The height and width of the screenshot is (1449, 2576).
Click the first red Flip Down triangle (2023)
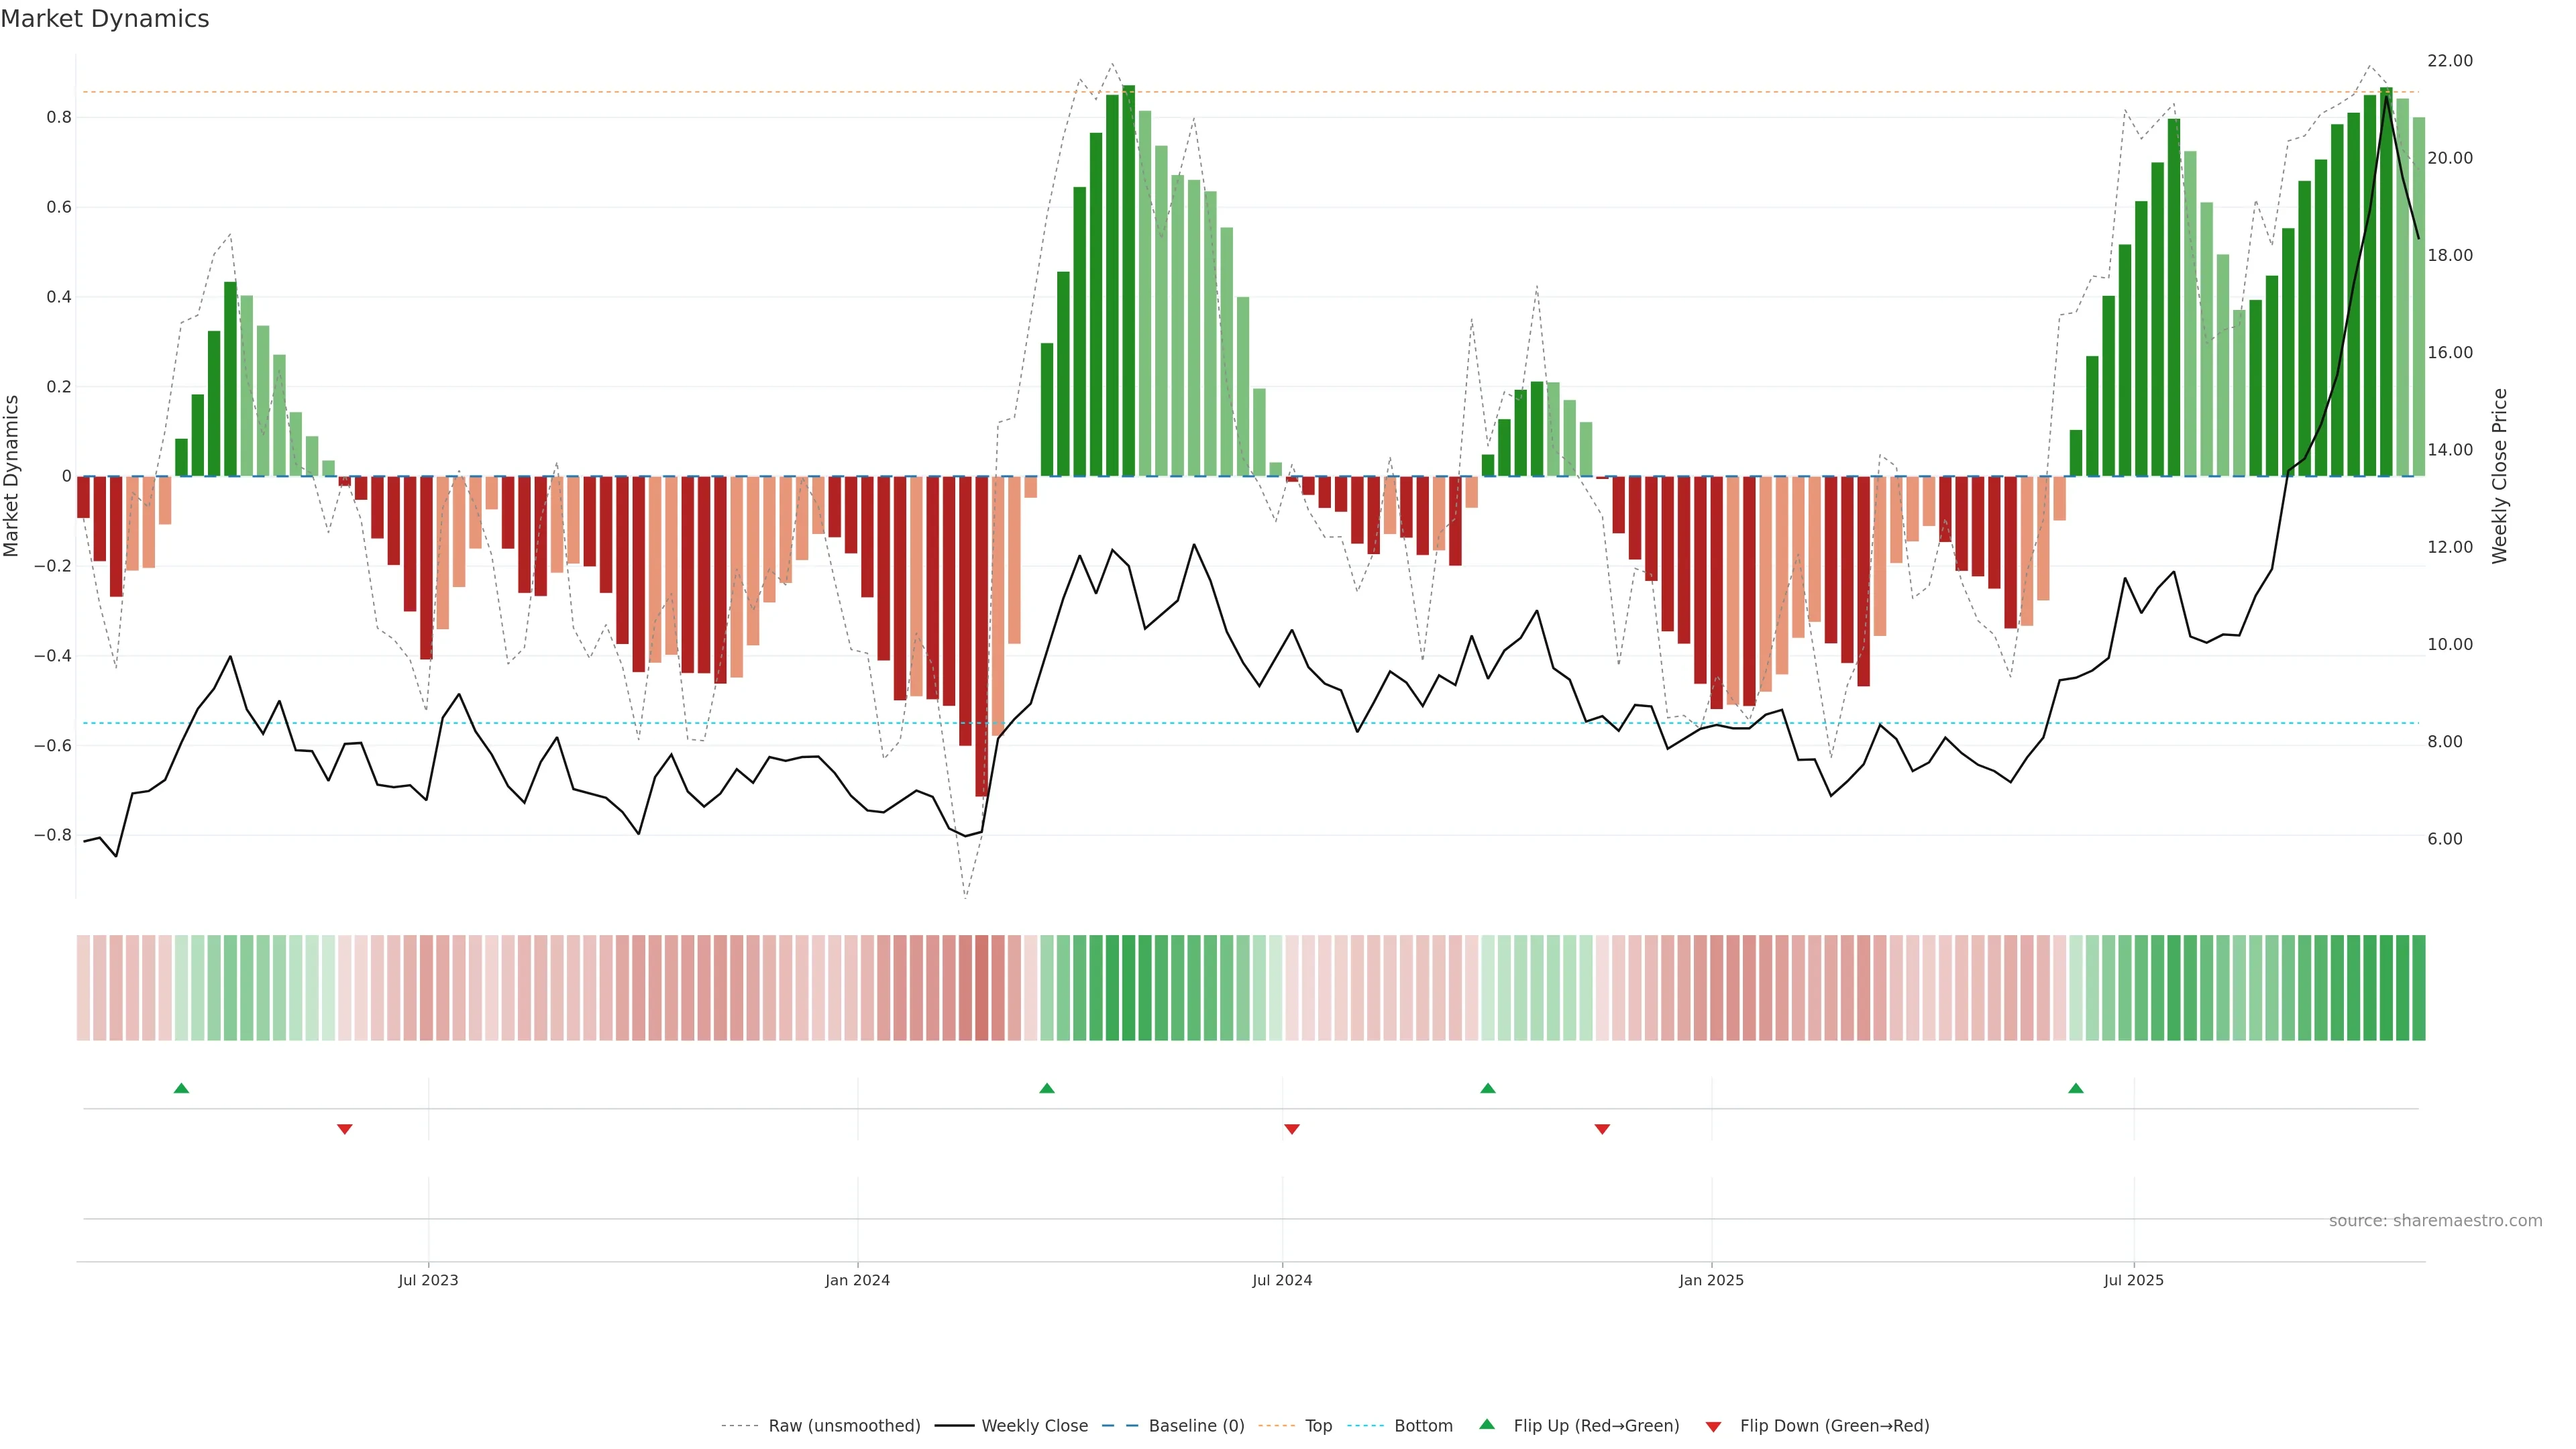tap(345, 1129)
